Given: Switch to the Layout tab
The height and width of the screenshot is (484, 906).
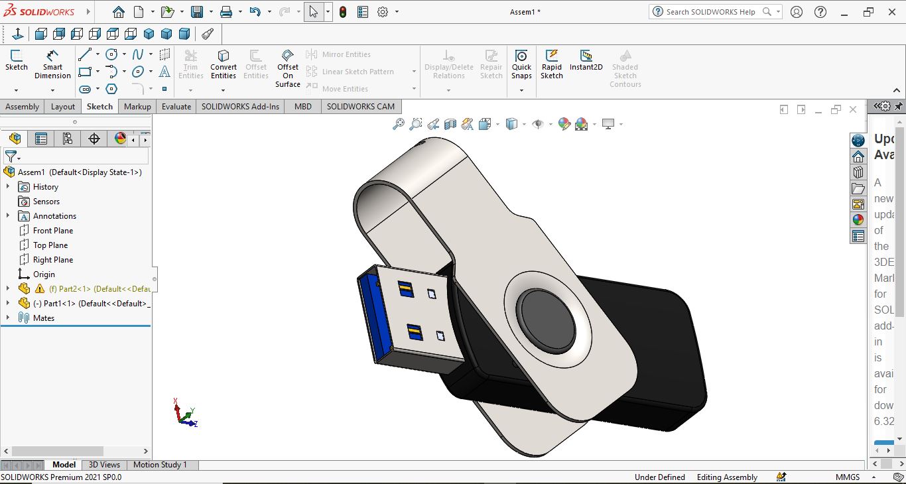Looking at the screenshot, I should tap(63, 106).
